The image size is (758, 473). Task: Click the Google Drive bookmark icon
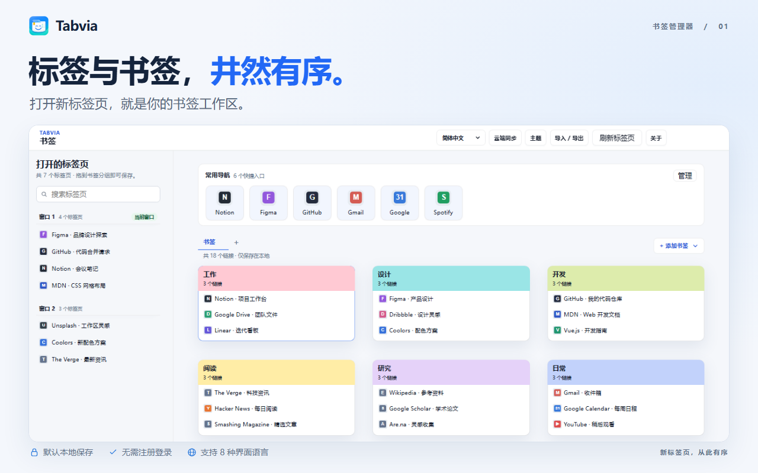(x=208, y=315)
